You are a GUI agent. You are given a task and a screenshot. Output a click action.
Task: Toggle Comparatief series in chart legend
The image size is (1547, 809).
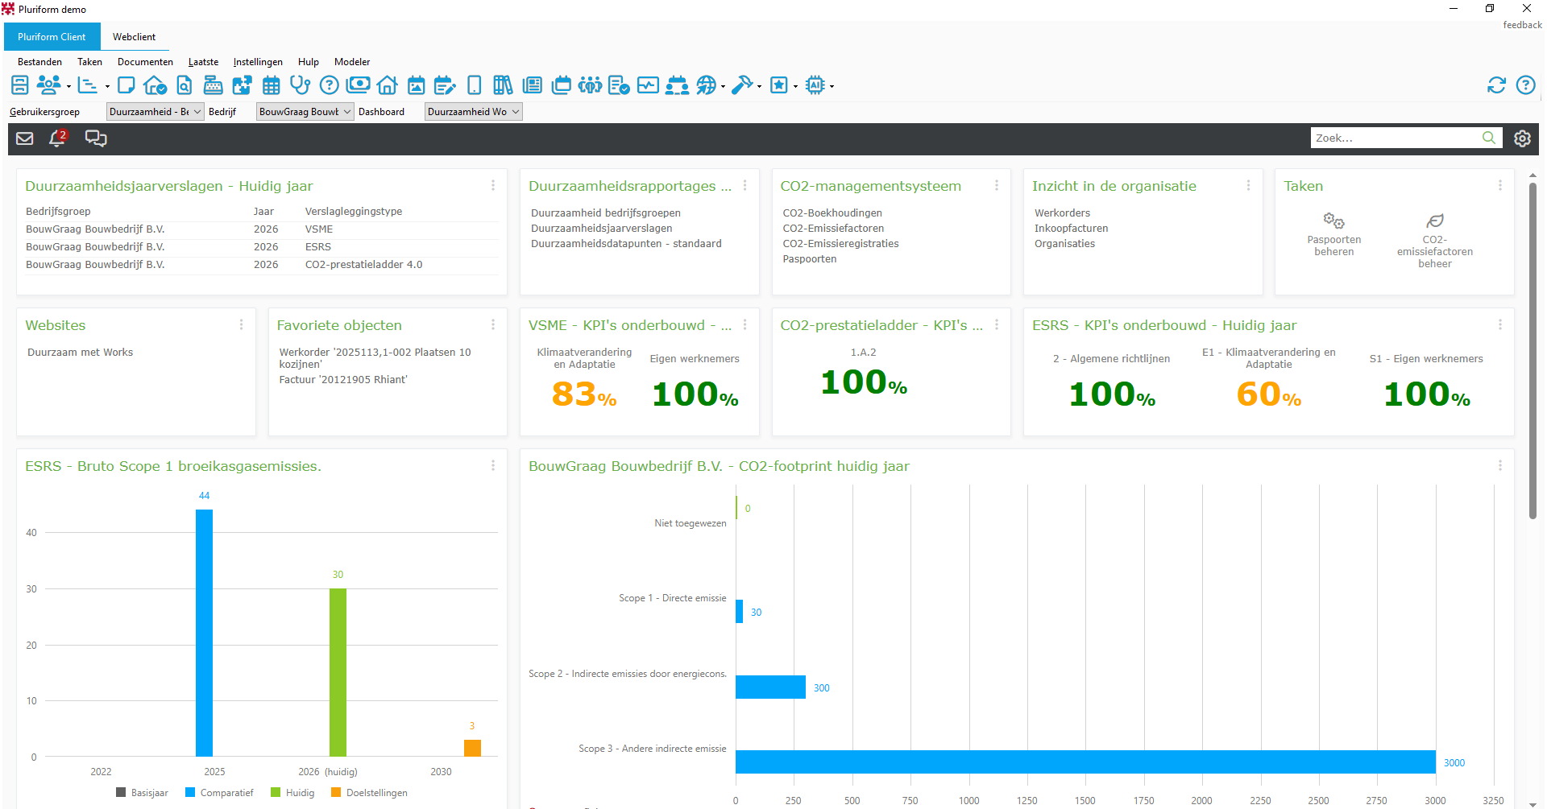pos(219,793)
